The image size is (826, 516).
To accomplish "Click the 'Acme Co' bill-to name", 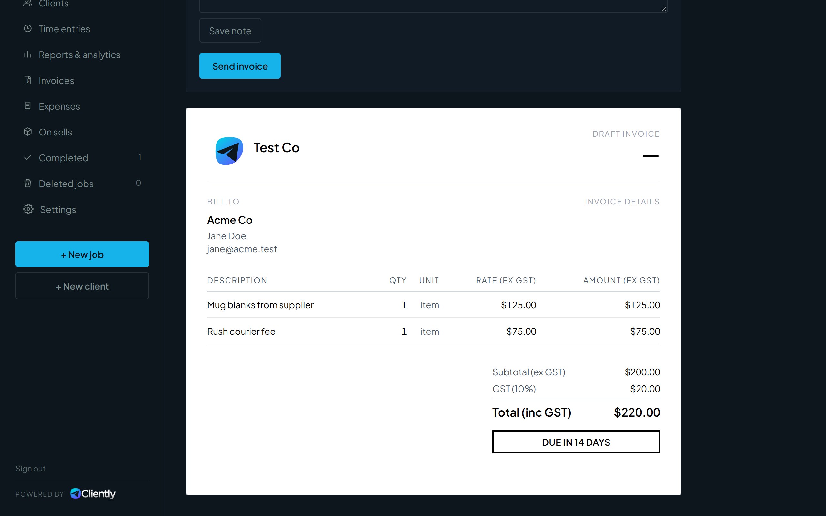I will click(x=230, y=220).
